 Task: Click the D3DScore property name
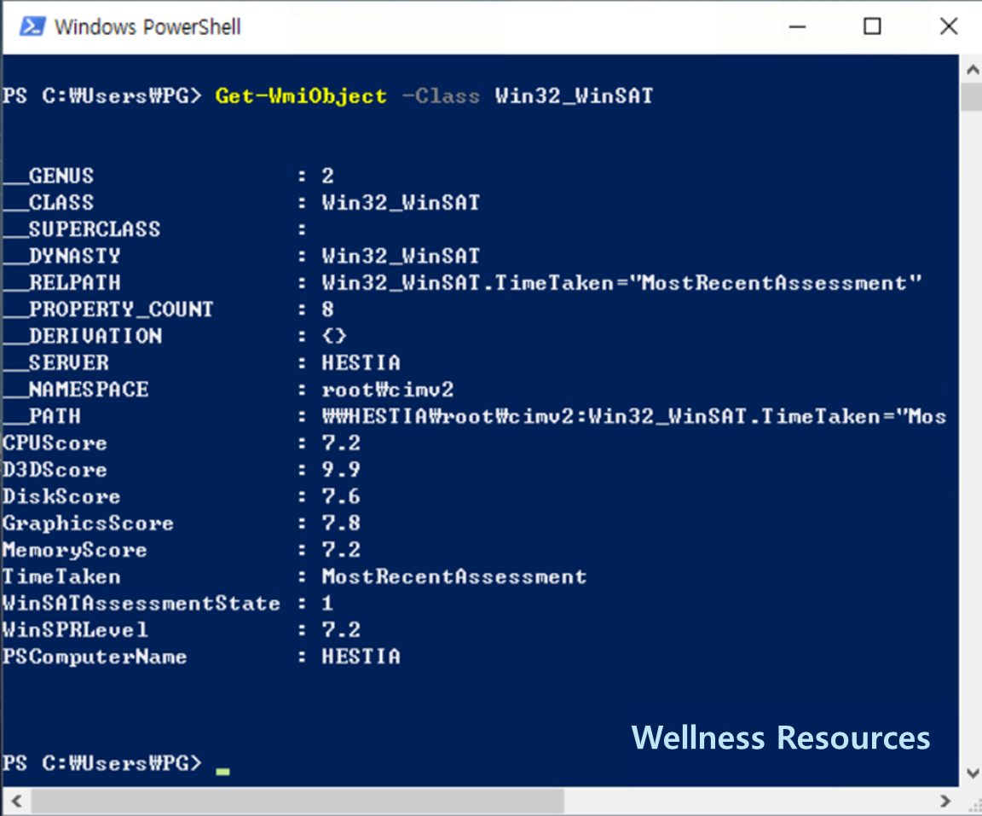tap(55, 470)
